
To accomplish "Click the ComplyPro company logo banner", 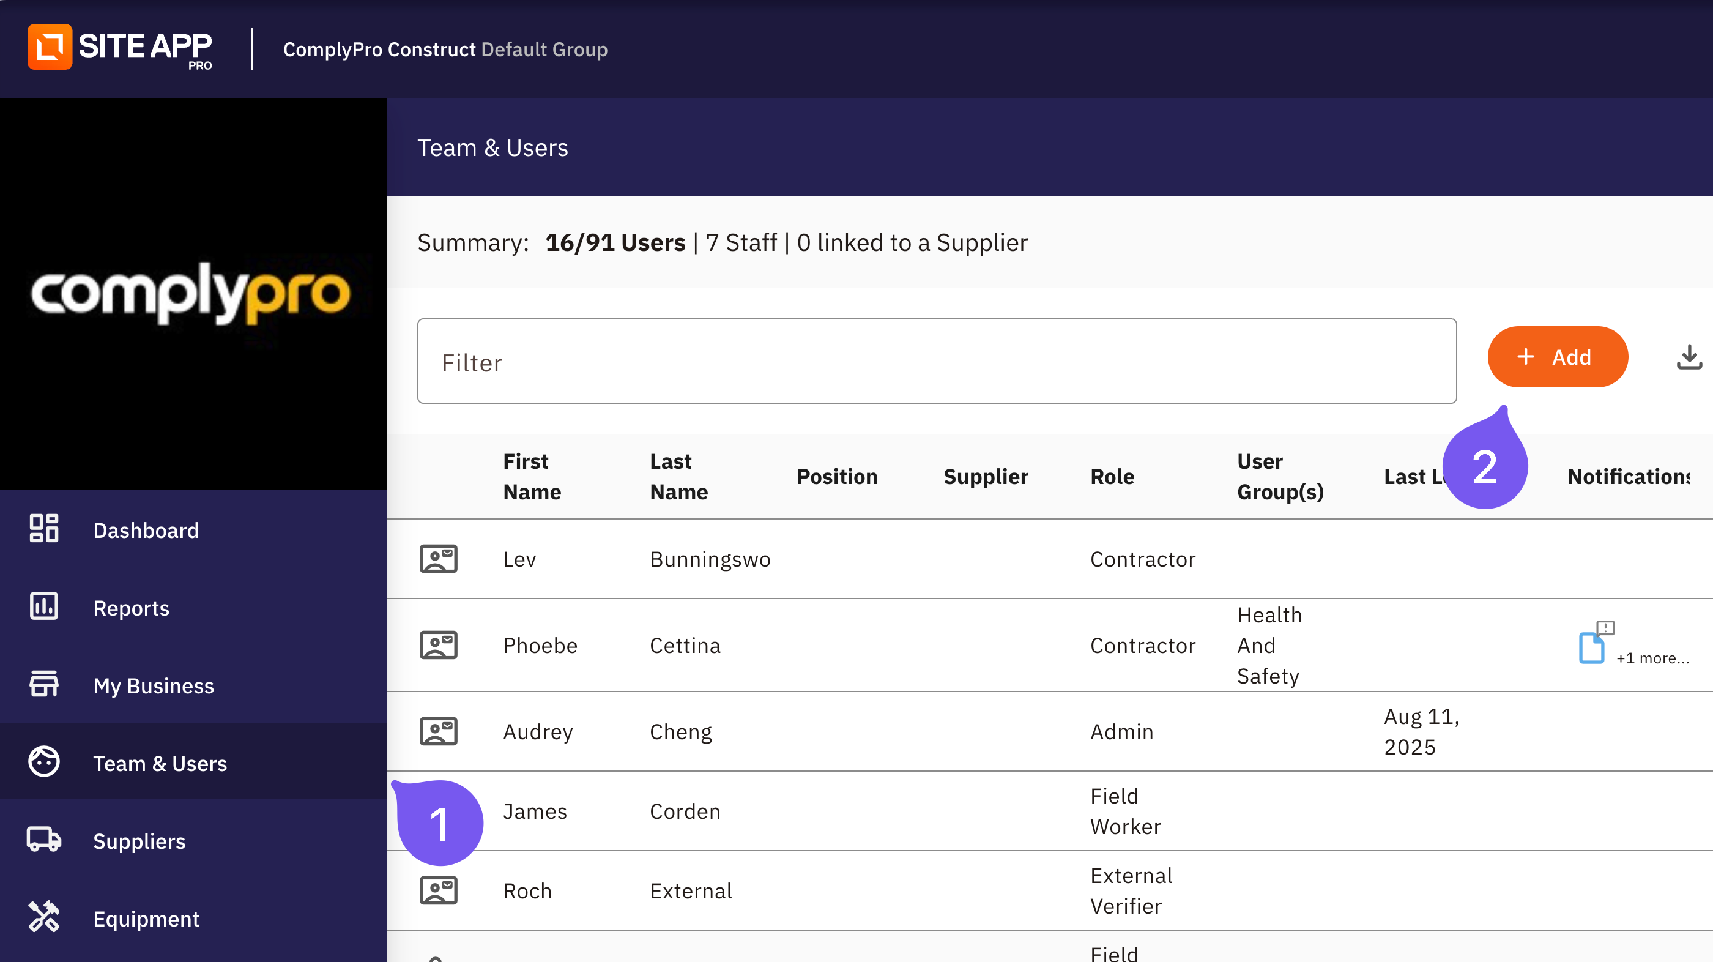I will point(193,293).
